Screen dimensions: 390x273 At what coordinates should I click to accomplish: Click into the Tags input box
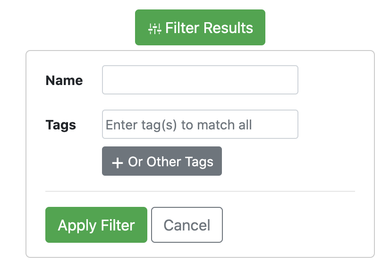[200, 124]
